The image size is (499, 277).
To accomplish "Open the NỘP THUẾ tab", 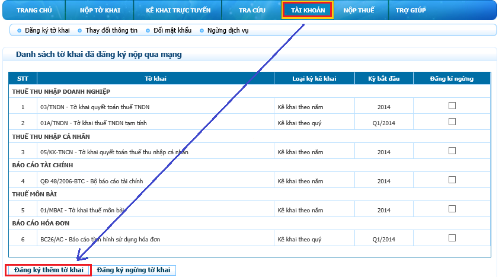I will [359, 10].
